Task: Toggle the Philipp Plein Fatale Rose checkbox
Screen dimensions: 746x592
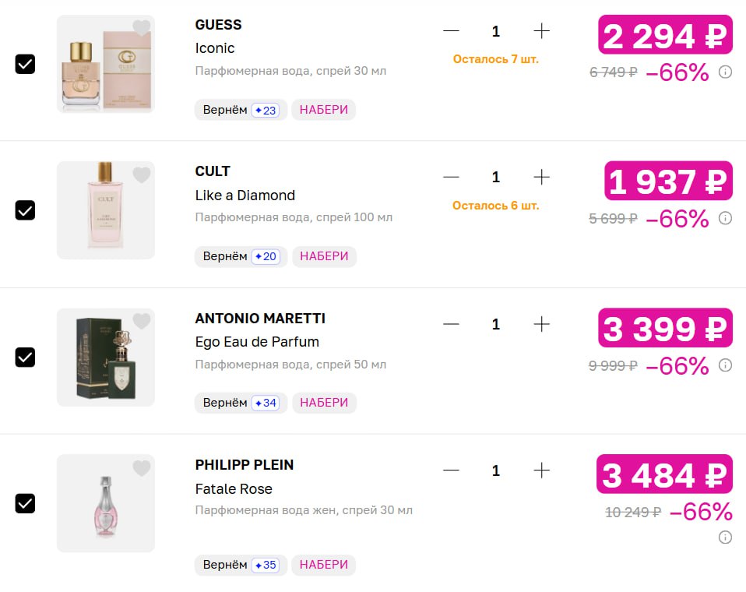Action: (26, 503)
